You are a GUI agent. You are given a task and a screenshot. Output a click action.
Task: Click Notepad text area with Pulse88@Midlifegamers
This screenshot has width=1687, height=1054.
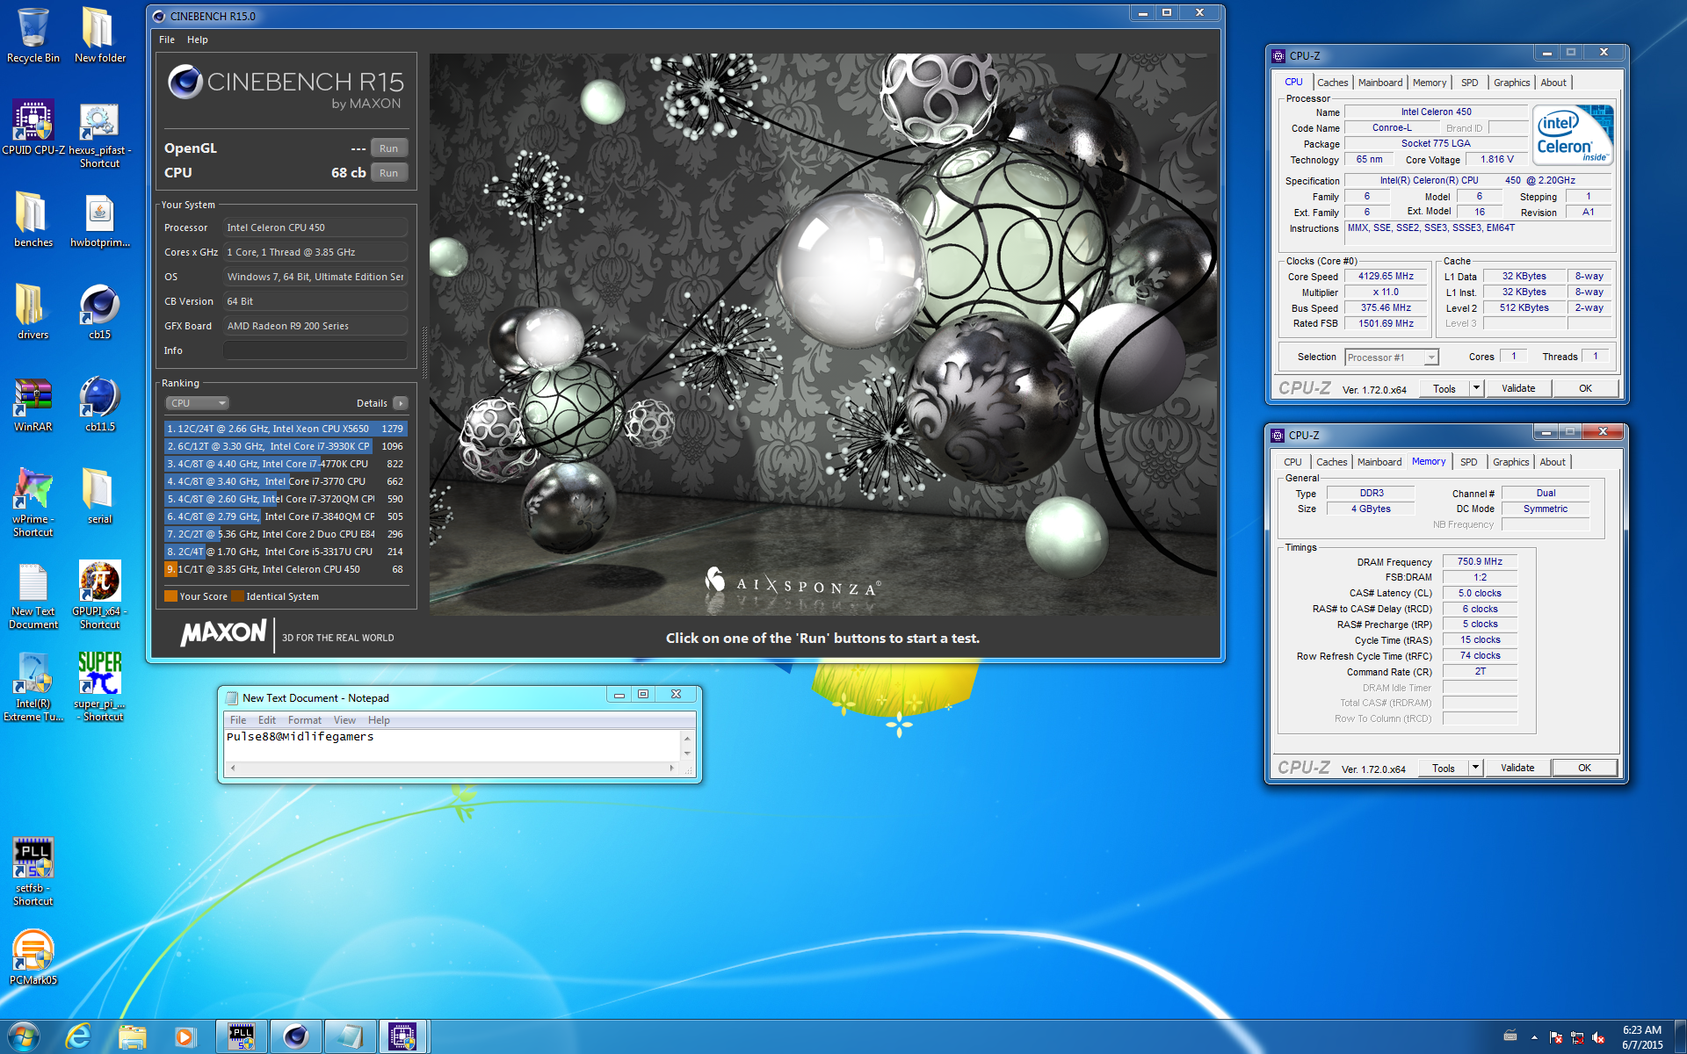point(452,745)
